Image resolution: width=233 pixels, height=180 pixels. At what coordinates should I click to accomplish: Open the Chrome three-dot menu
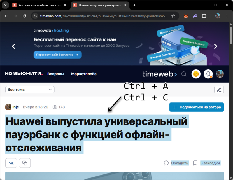[227, 16]
